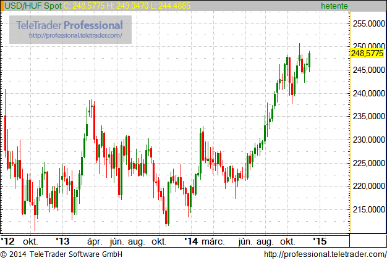387x260 pixels.
Task: Click the '13 year label on time axis
Action: point(62,241)
